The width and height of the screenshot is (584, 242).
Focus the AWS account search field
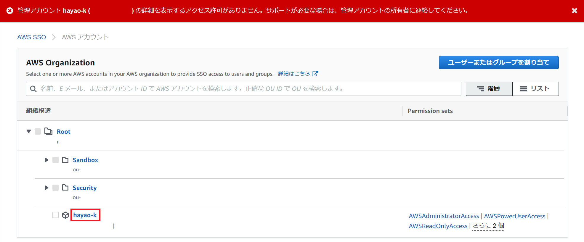pyautogui.click(x=244, y=89)
